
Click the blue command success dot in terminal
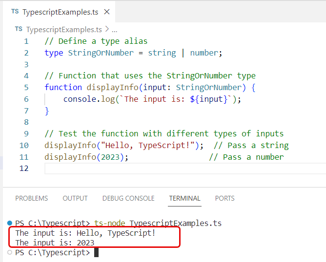(x=10, y=223)
